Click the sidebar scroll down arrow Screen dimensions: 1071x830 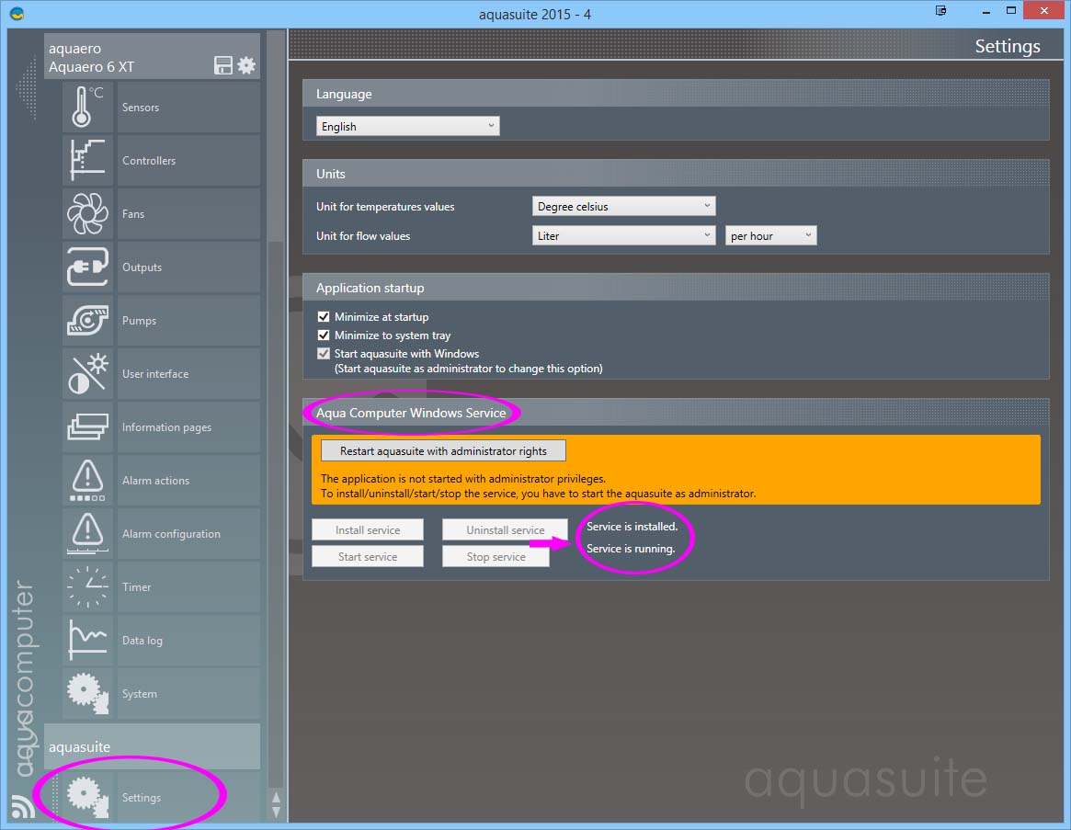(276, 813)
